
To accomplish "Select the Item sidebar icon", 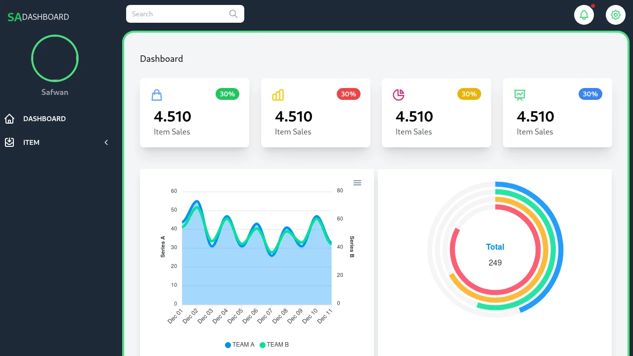I will tap(9, 142).
